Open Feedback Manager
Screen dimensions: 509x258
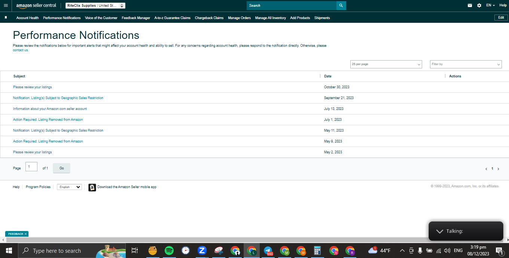[136, 18]
